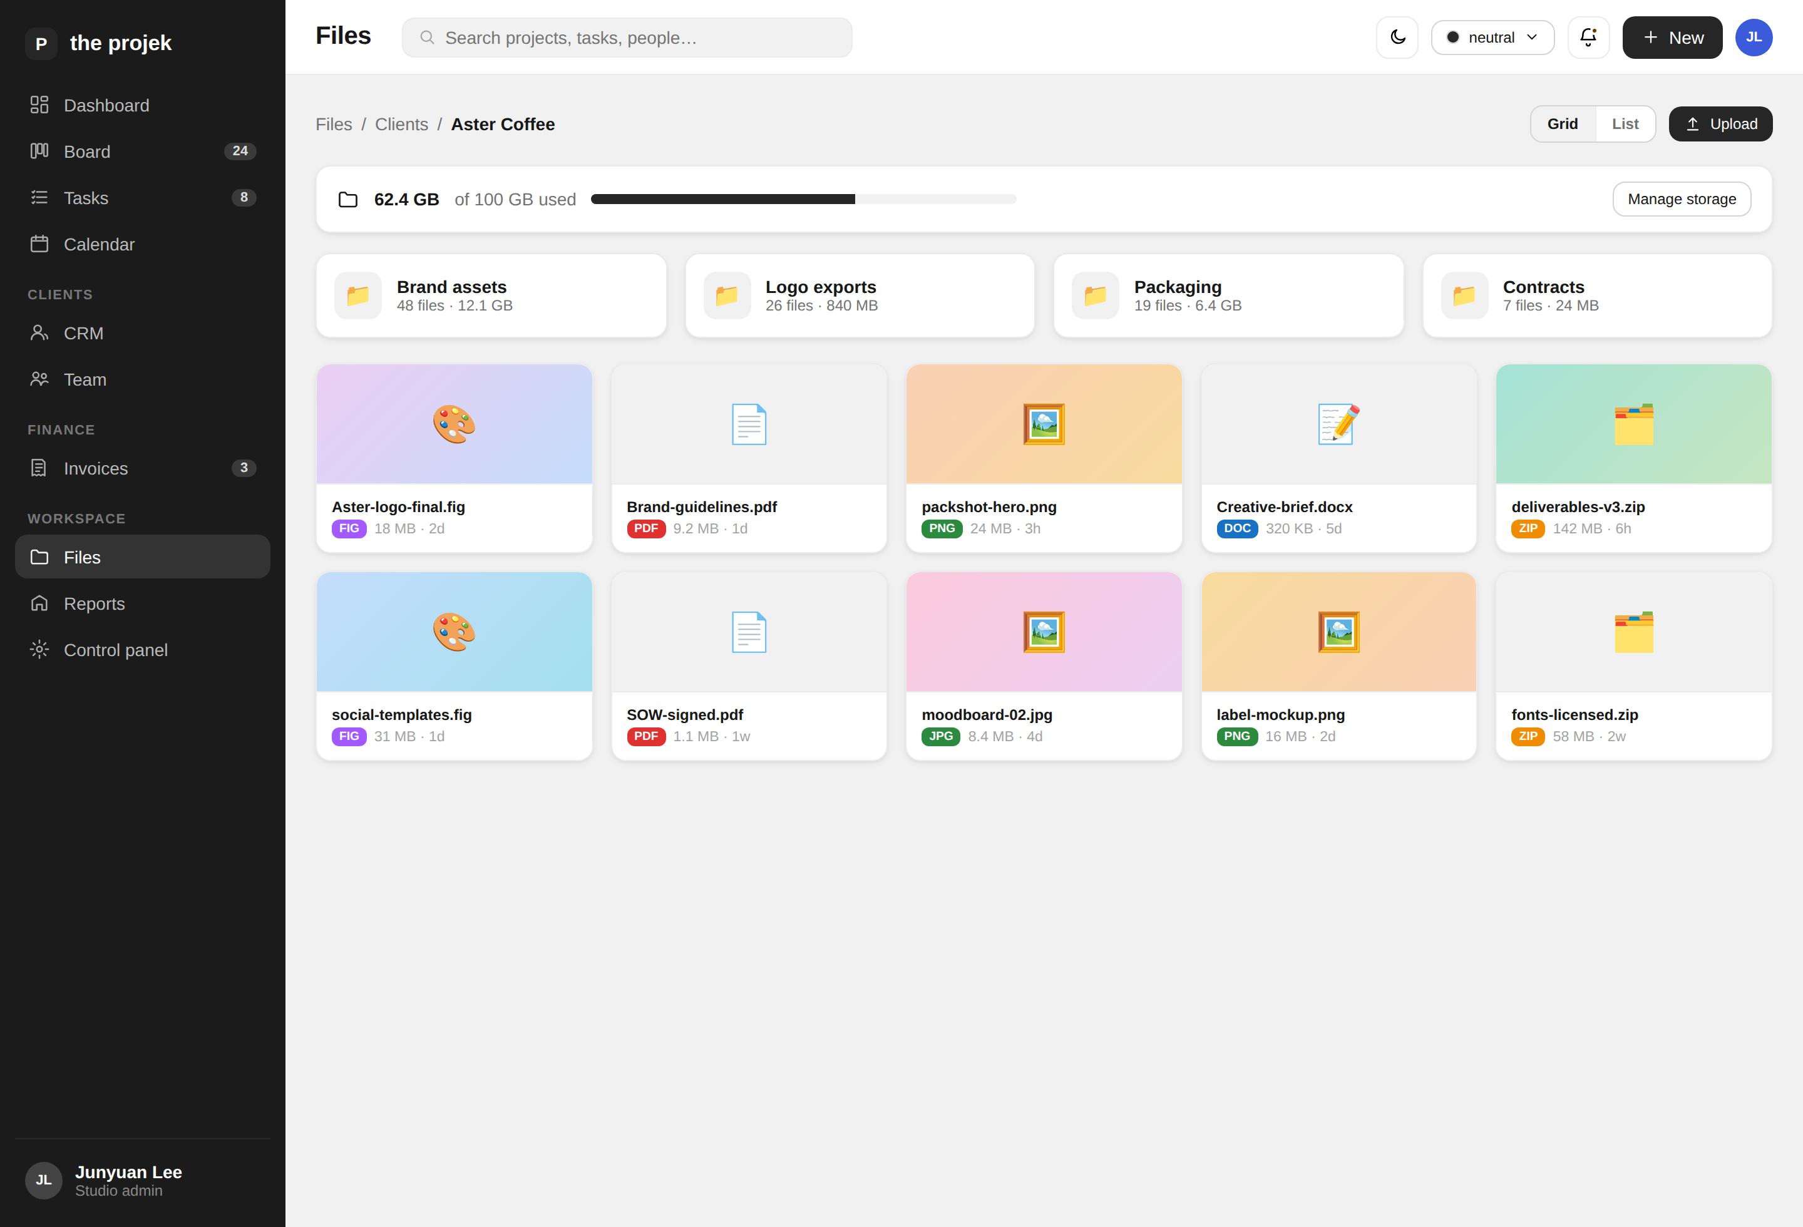The height and width of the screenshot is (1227, 1803).
Task: Click the '7 files · 24 MB' text
Action: (x=1550, y=305)
